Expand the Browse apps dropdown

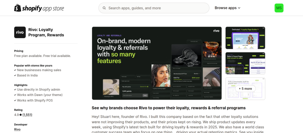click(227, 8)
